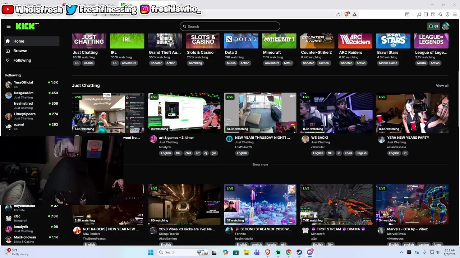Open Steam from the Windows taskbar
460x258 pixels.
tap(299, 252)
